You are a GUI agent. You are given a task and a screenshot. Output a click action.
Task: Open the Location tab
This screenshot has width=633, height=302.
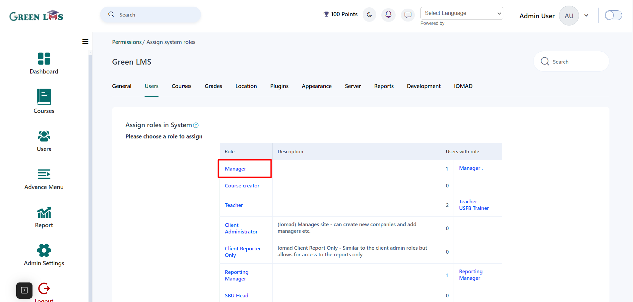(x=246, y=86)
